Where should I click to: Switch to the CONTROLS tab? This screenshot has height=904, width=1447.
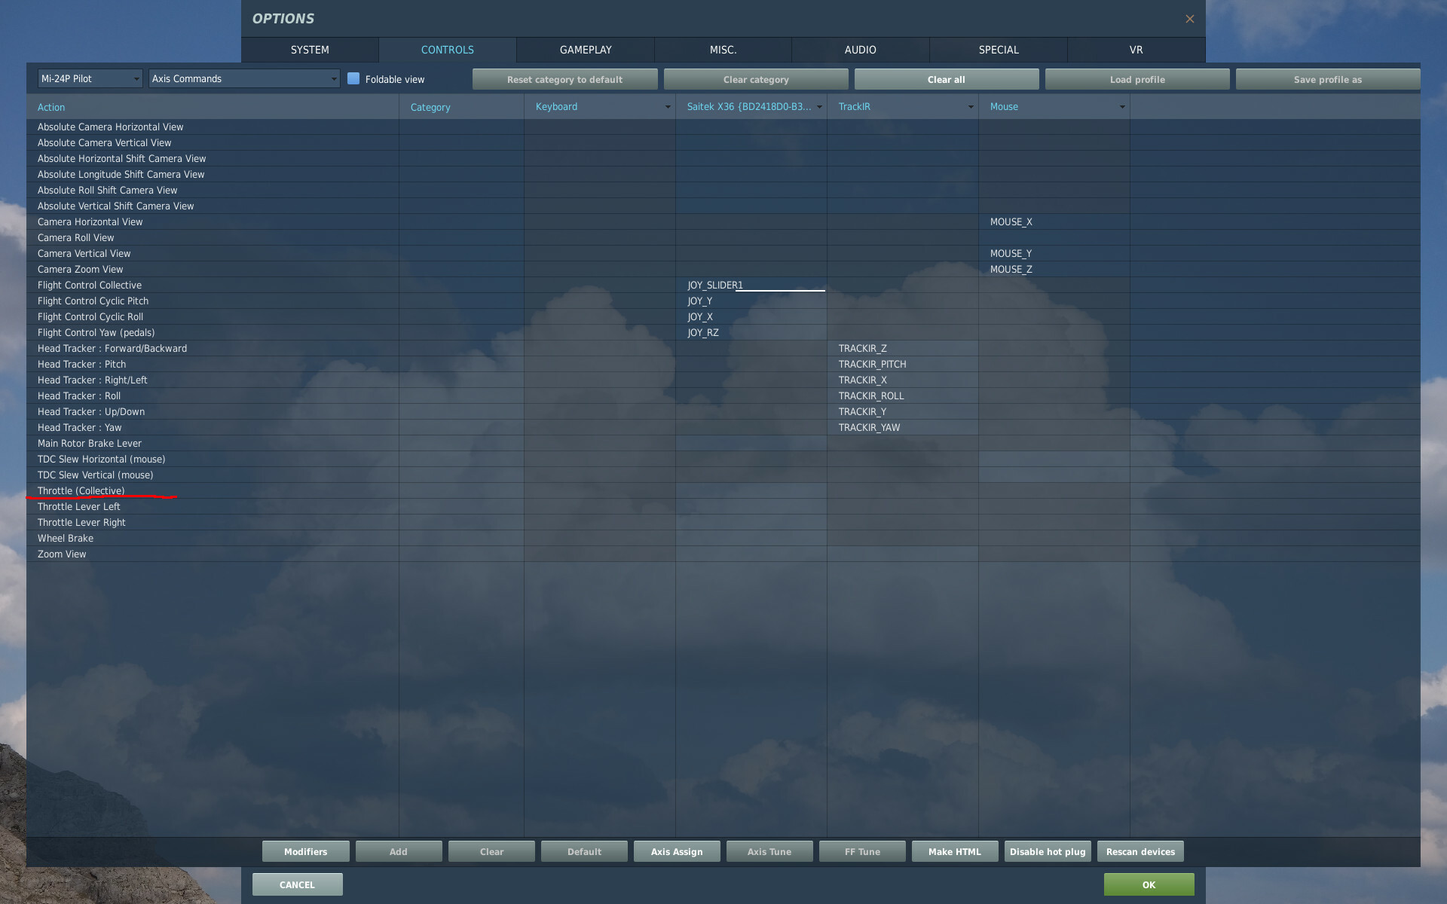(x=448, y=50)
